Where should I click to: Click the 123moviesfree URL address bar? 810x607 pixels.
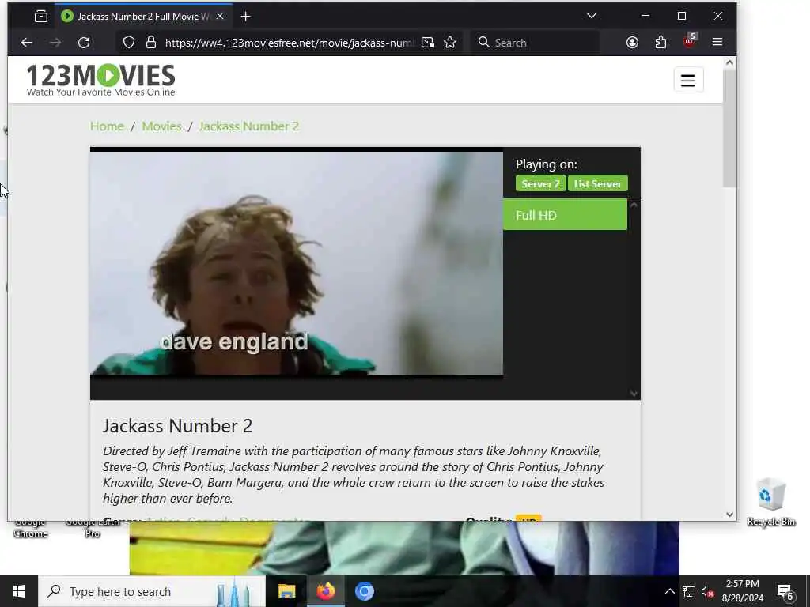290,43
